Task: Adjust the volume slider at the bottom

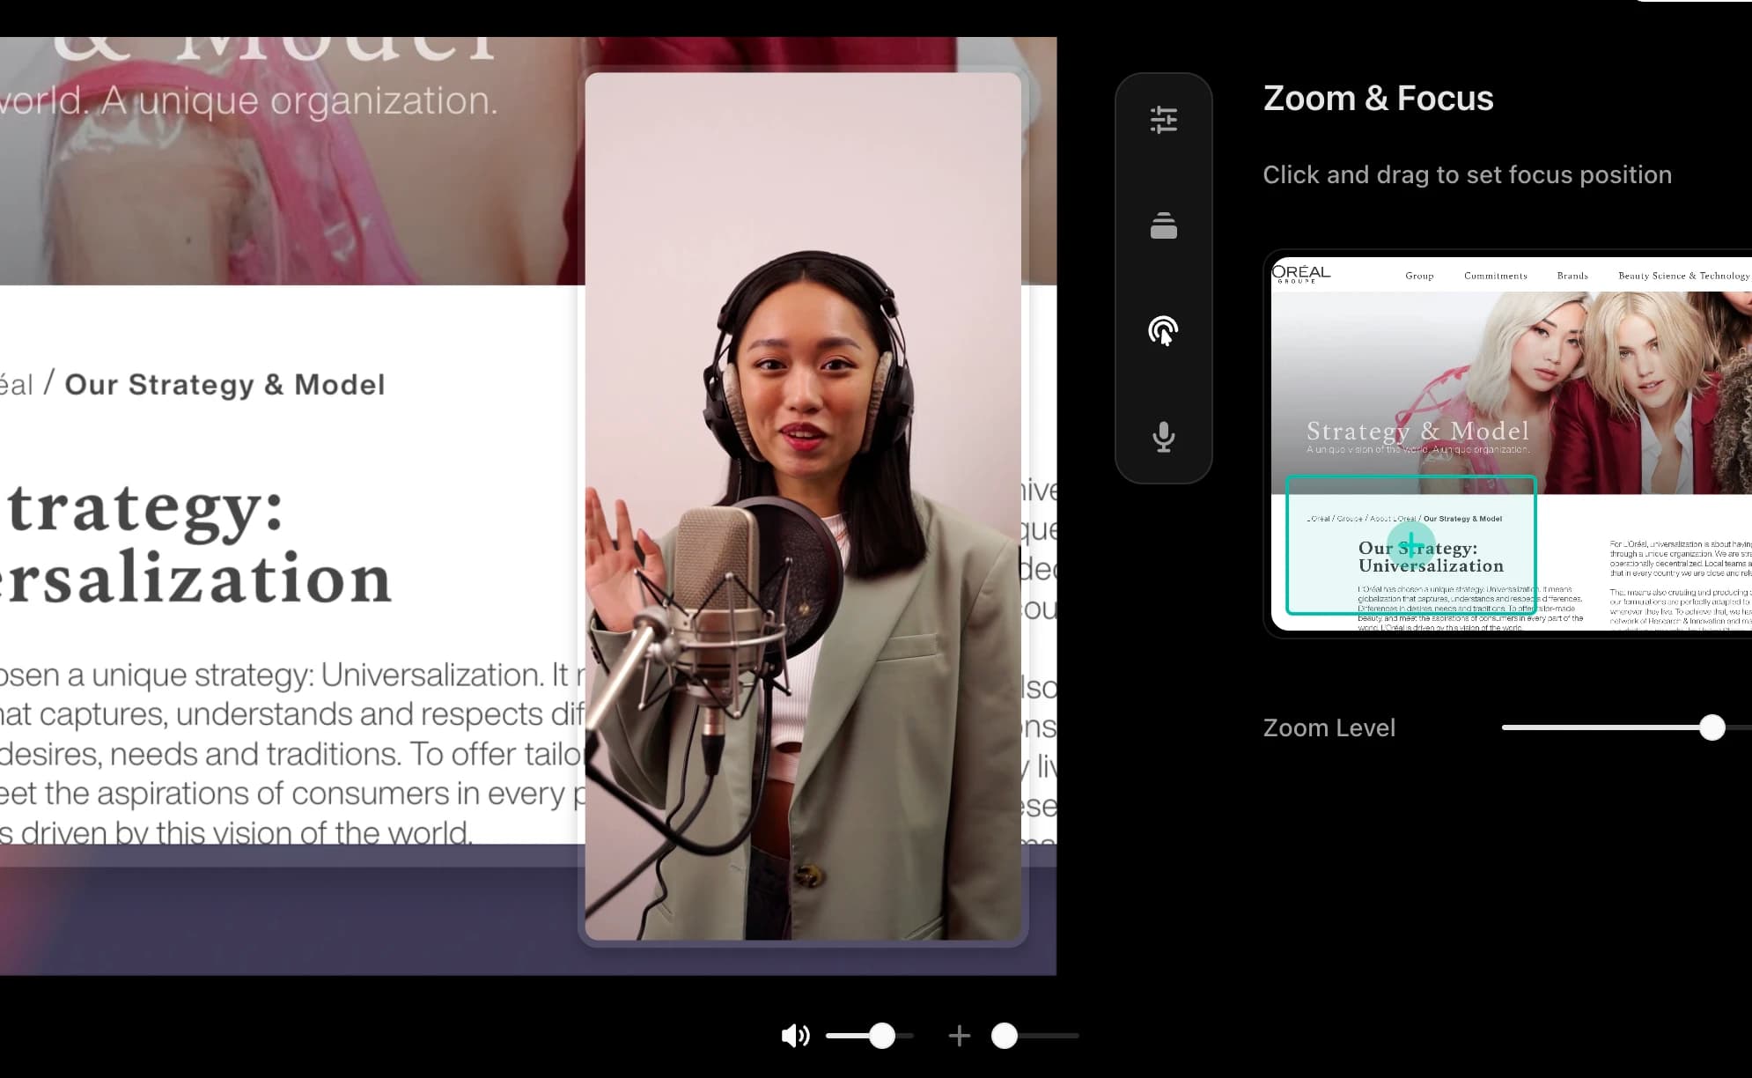Action: [x=884, y=1036]
